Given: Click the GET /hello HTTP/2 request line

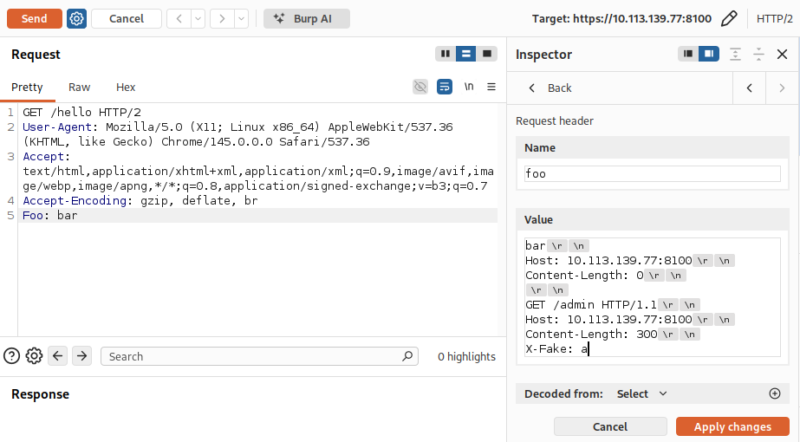Looking at the screenshot, I should (x=81, y=113).
